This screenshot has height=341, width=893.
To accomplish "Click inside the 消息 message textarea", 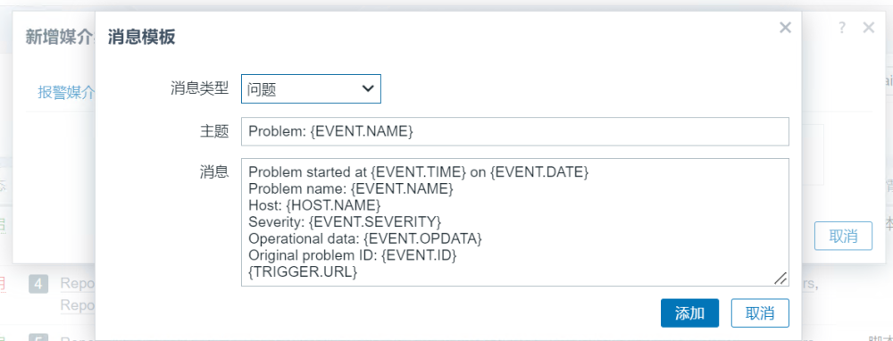I will (515, 222).
